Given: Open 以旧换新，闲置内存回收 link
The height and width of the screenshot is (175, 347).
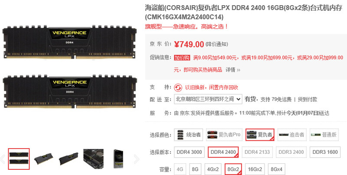Looking at the screenshot, I should tap(212, 87).
